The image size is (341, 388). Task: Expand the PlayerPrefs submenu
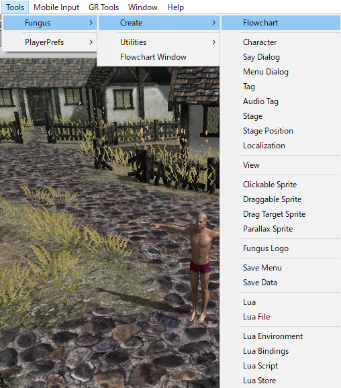[50, 42]
